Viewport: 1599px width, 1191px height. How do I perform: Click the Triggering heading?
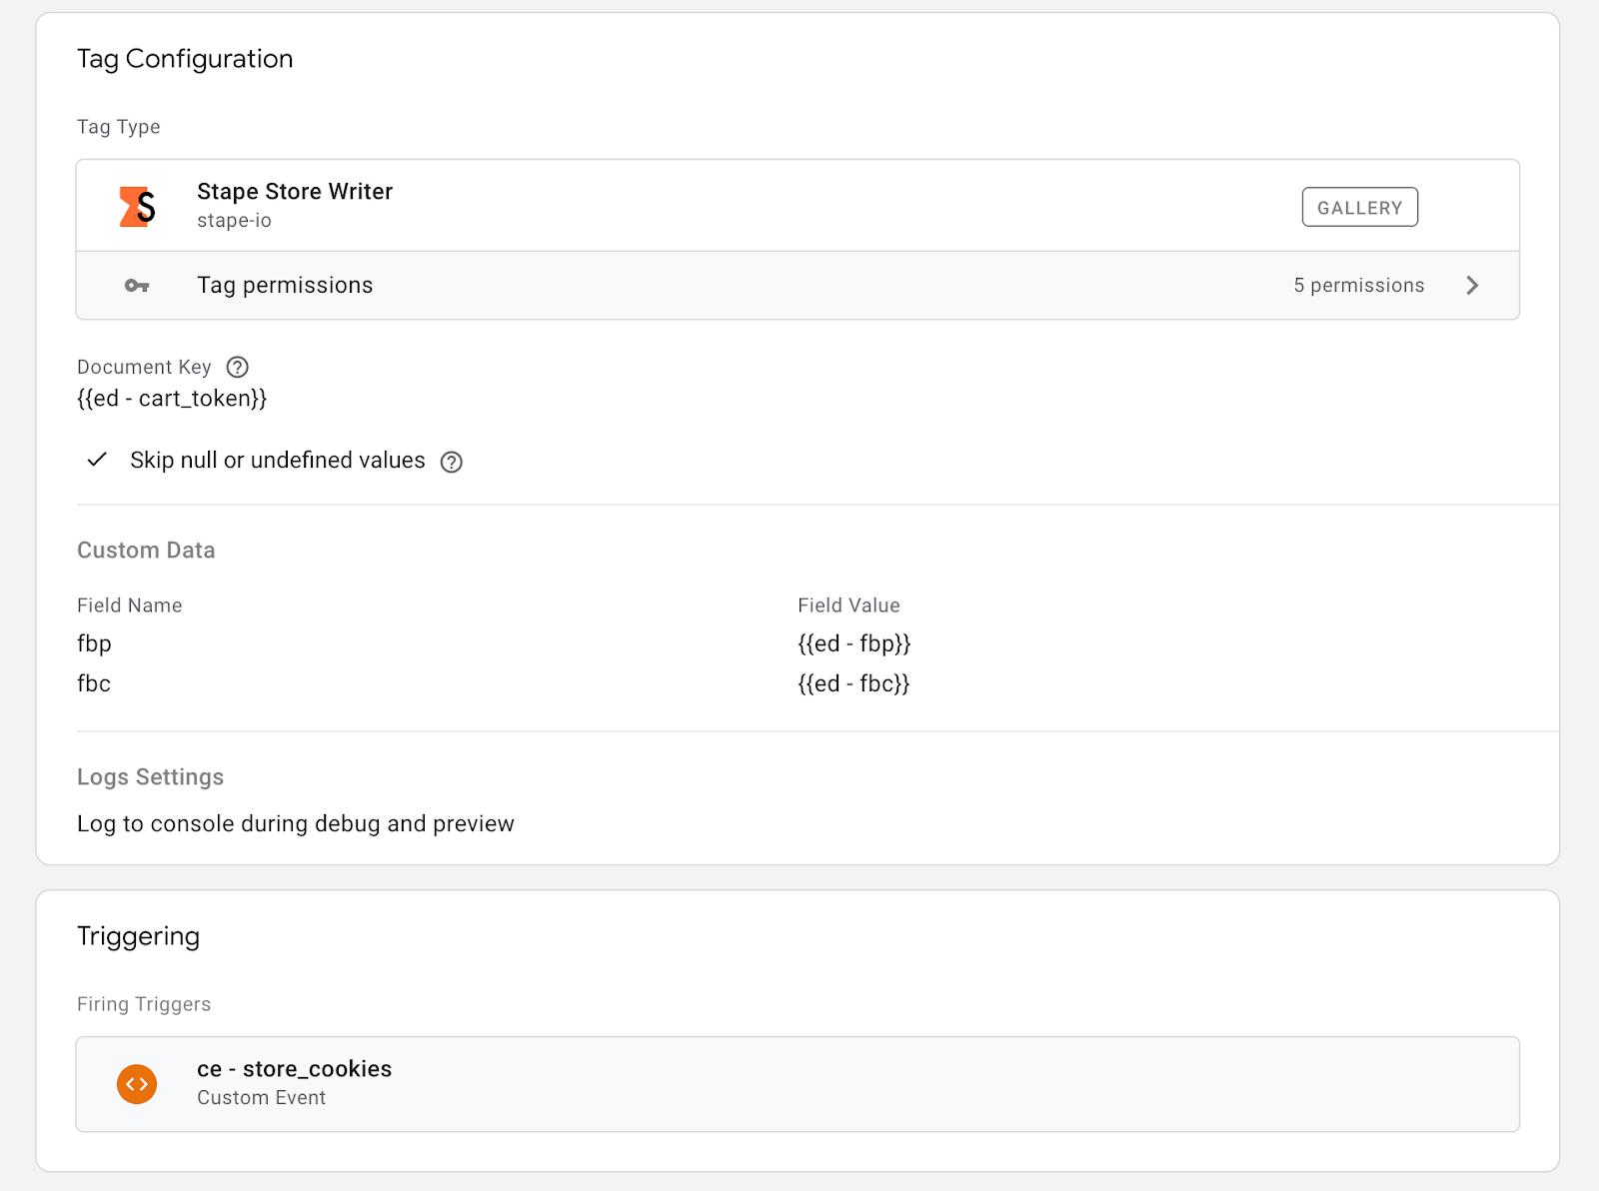click(x=138, y=937)
